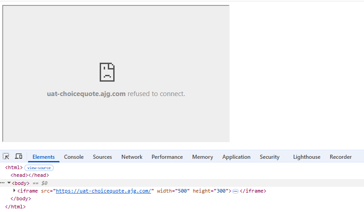
Task: Switch to the Security tab
Action: pyautogui.click(x=270, y=157)
